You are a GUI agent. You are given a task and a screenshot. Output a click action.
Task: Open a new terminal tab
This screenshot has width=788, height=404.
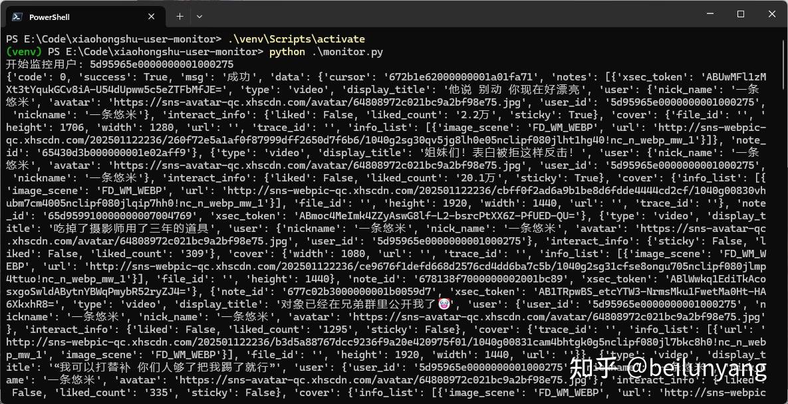click(x=180, y=17)
